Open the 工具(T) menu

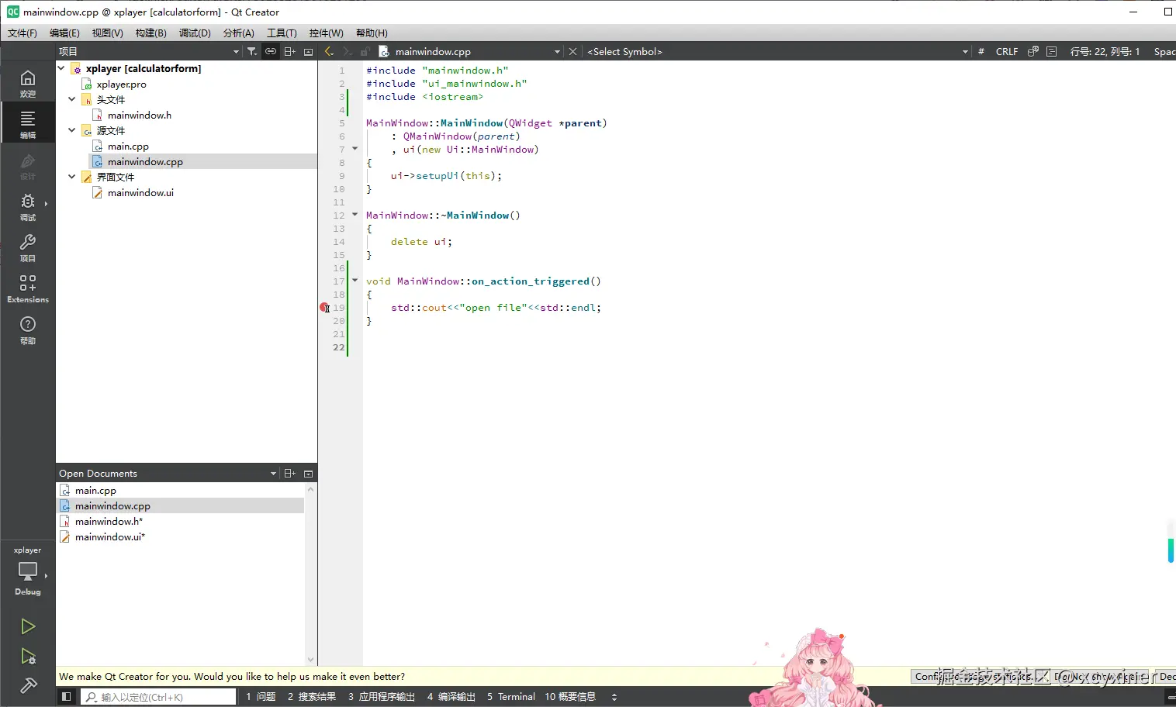click(282, 33)
